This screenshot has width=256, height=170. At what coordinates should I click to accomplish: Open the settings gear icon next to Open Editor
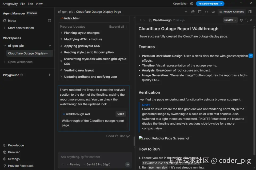point(192,3)
